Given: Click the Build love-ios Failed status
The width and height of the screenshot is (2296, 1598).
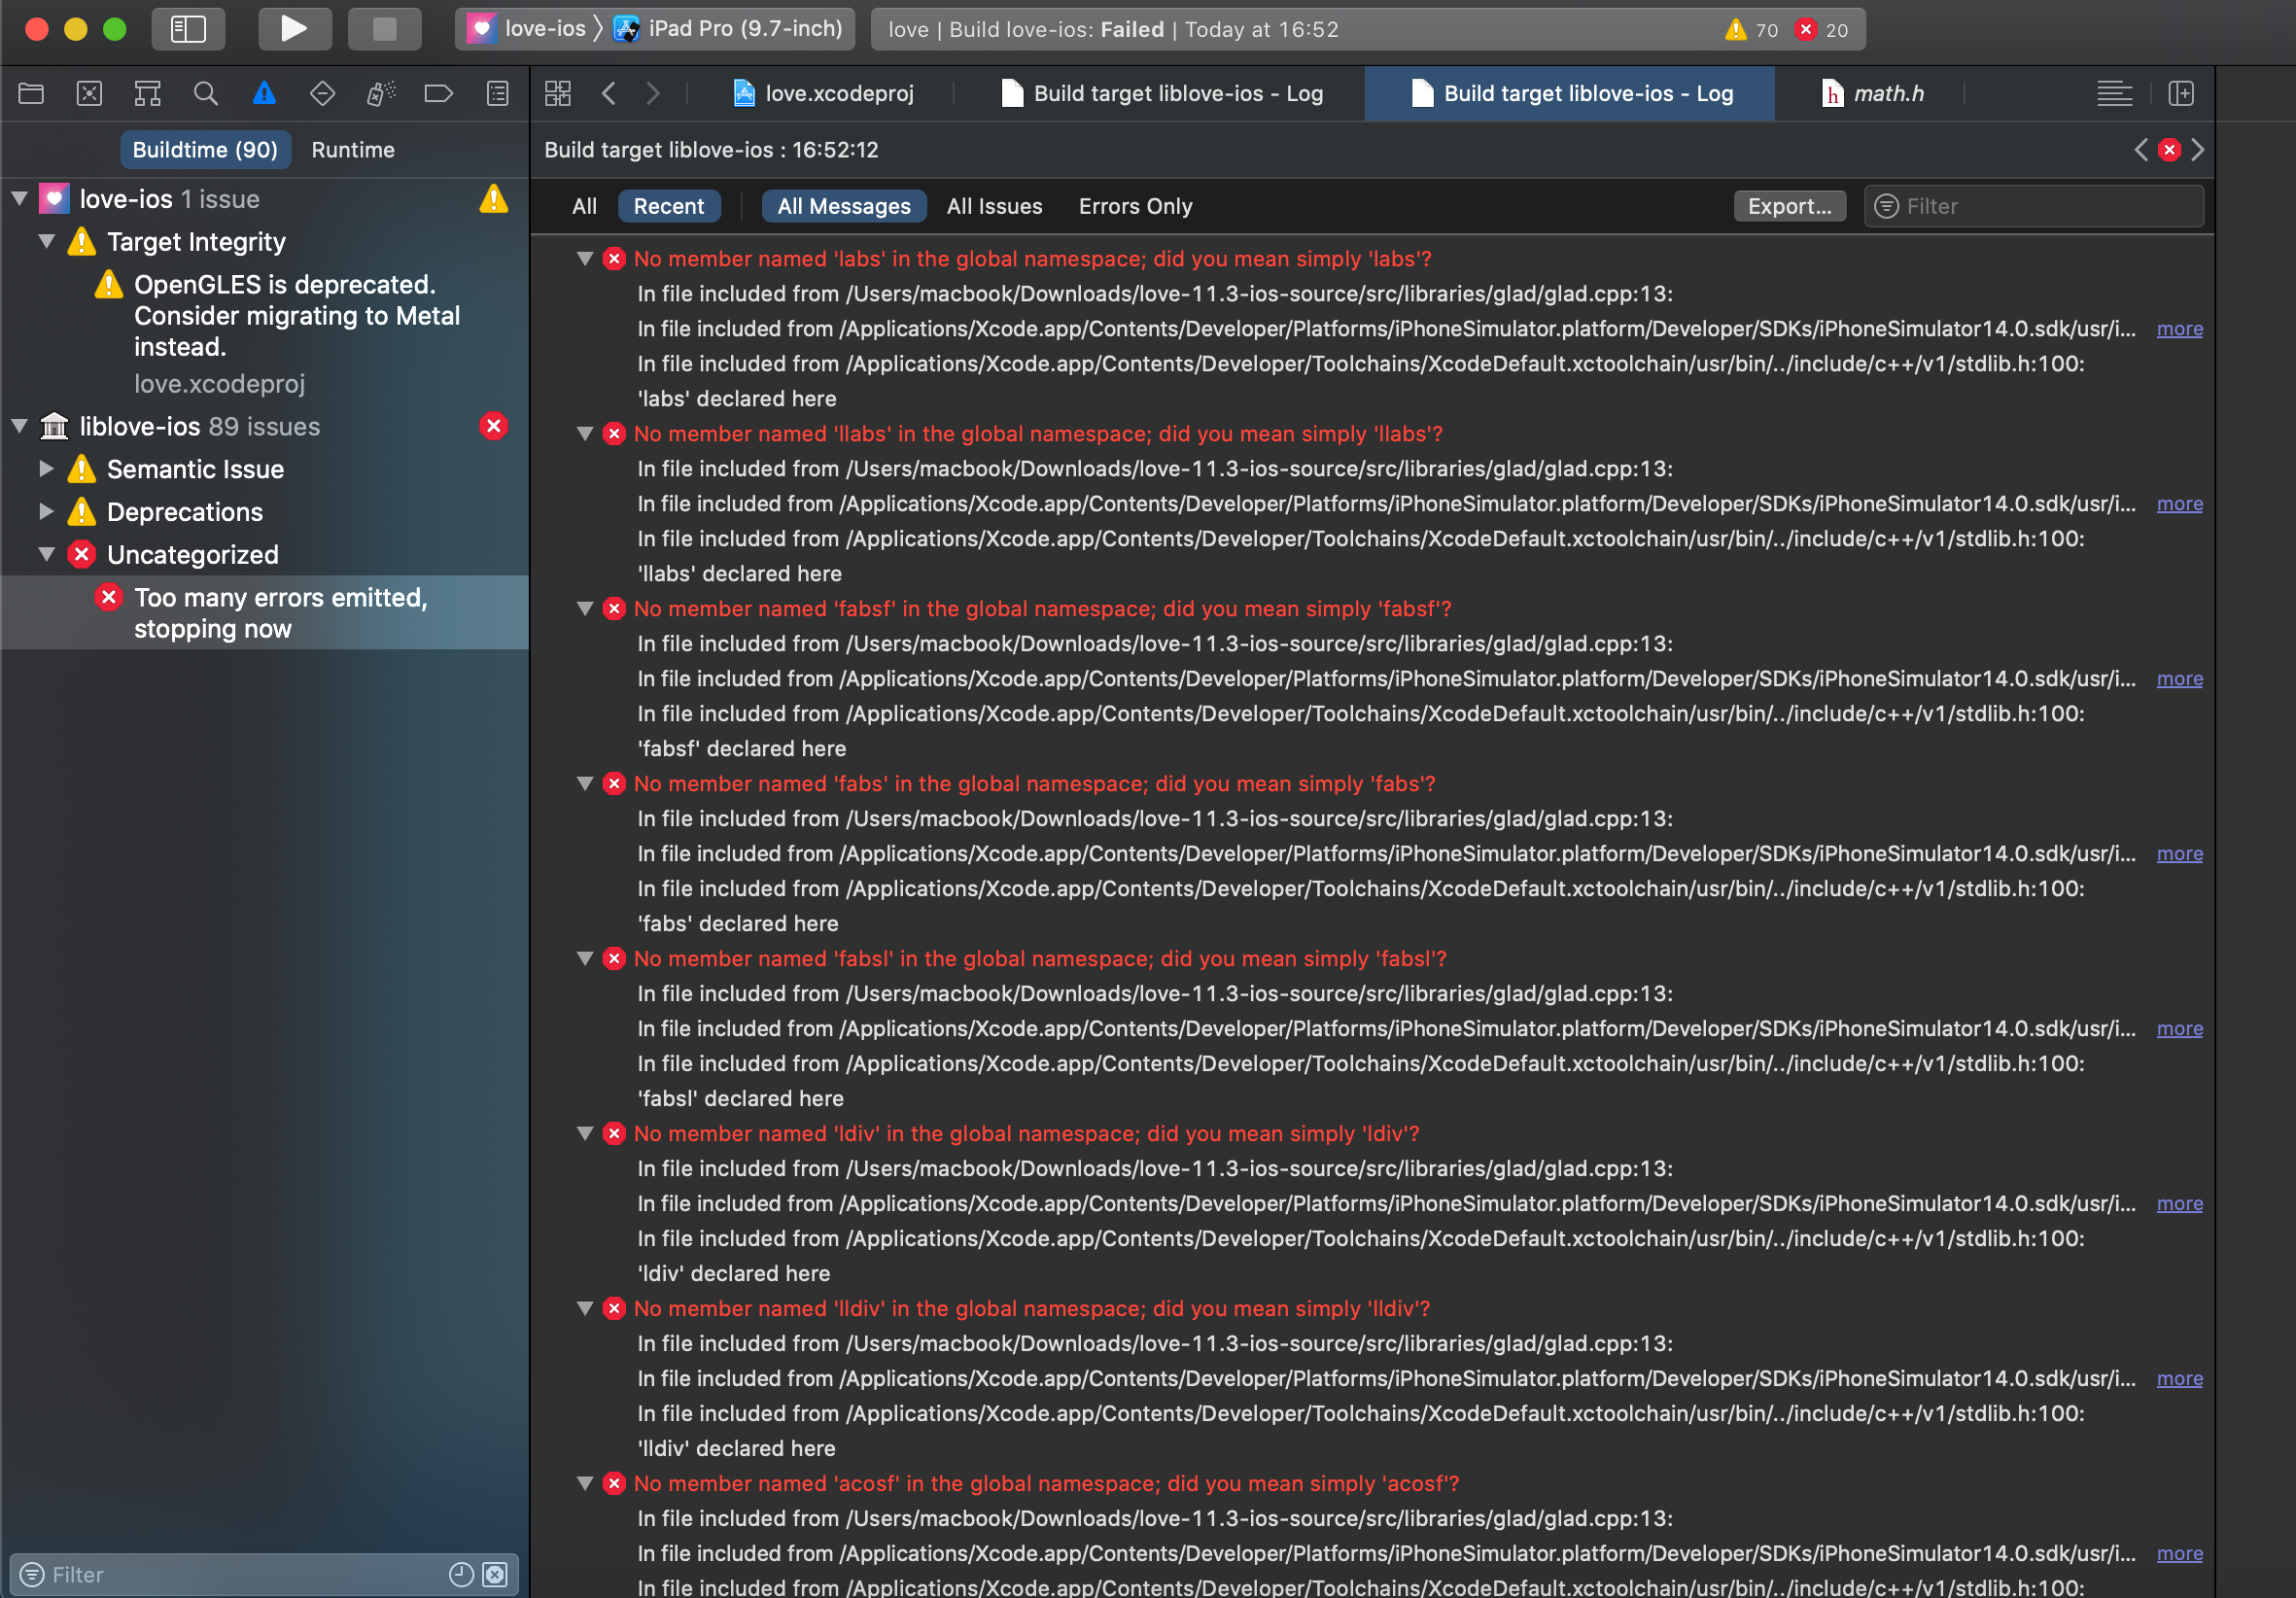Looking at the screenshot, I should [x=1113, y=30].
